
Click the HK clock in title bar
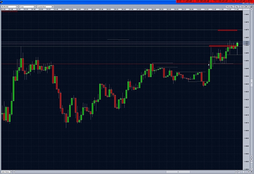(202, 1)
